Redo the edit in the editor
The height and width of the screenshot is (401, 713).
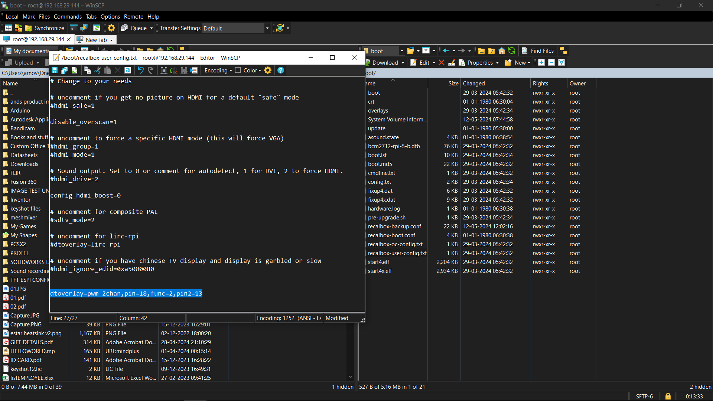[150, 71]
